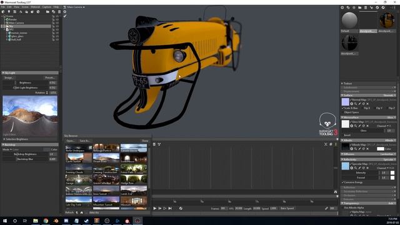Image resolution: width=400 pixels, height=225 pixels.
Task: Click the new folder group icon
Action: click(47, 12)
